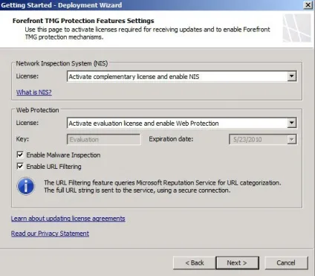Open the Web Protection License dropdown
Viewport: 315px width, 276px height.
182,123
